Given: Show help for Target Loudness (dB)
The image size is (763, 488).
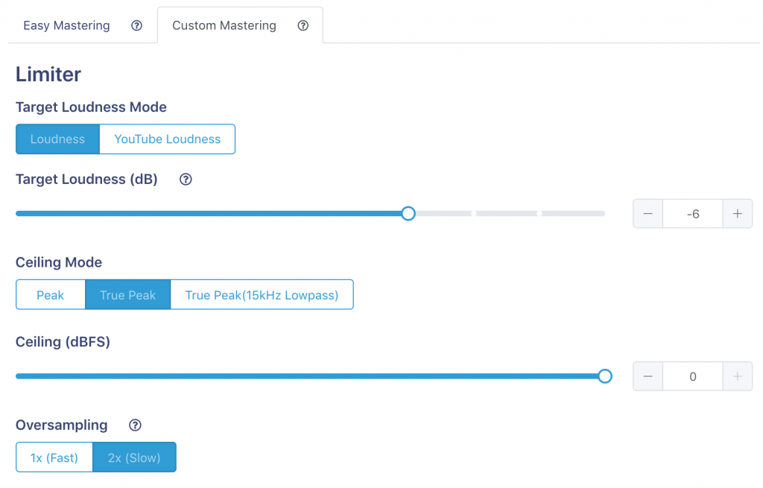Looking at the screenshot, I should 186,180.
